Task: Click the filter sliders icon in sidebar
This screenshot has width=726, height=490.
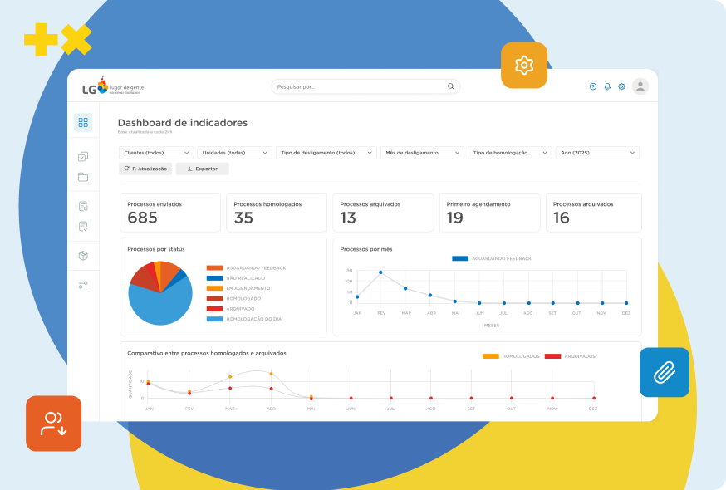Action: click(x=83, y=285)
